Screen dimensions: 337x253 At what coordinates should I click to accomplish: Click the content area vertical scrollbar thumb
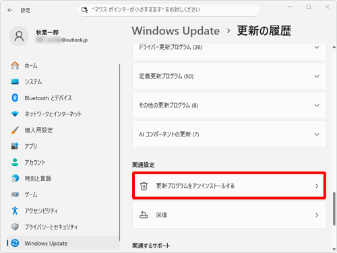pyautogui.click(x=334, y=209)
